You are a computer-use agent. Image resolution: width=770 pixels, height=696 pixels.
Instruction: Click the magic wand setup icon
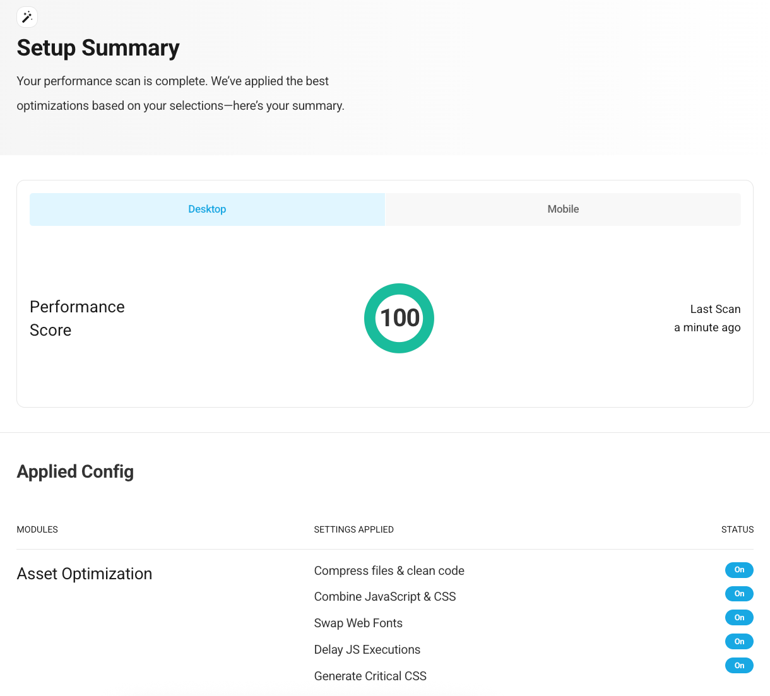[x=27, y=17]
